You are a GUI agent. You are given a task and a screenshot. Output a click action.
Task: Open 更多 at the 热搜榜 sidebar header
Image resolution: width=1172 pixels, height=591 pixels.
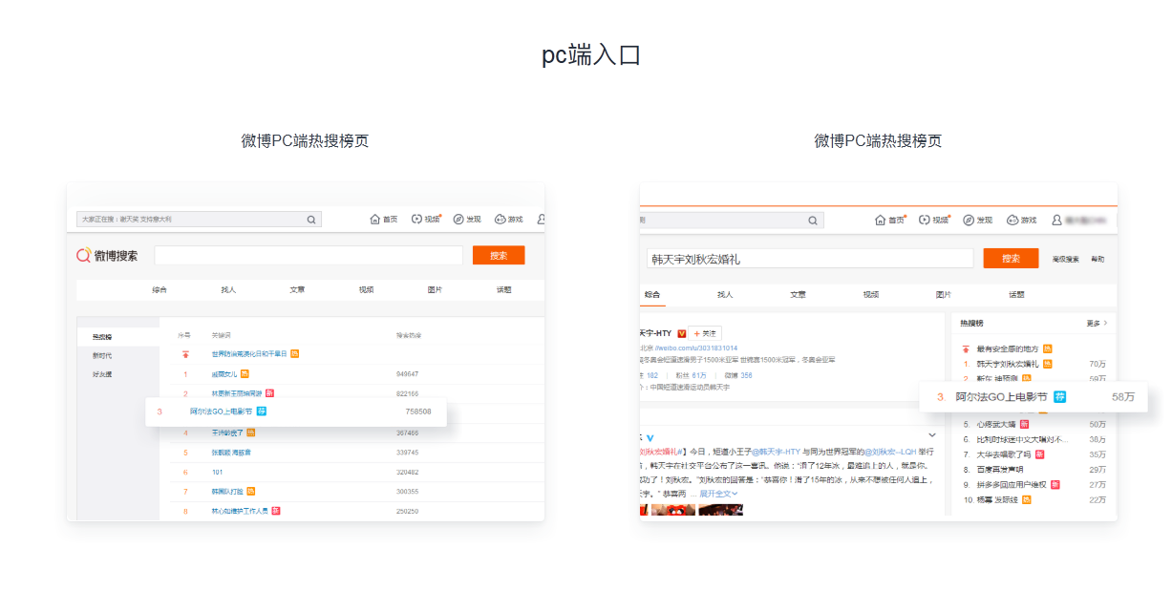point(1097,324)
